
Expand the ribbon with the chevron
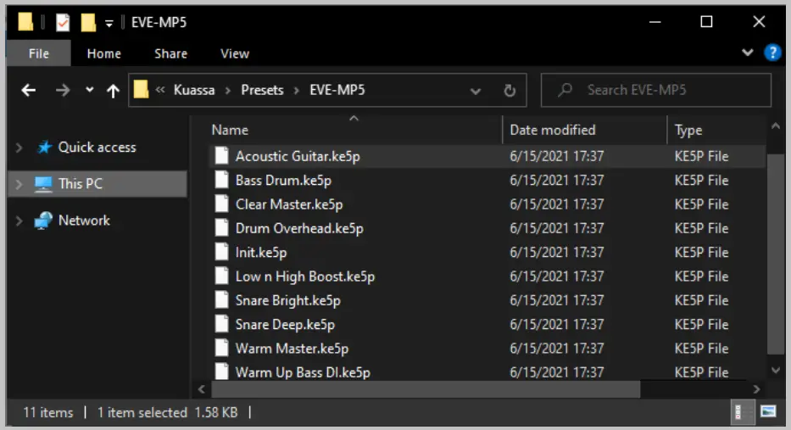pos(748,53)
